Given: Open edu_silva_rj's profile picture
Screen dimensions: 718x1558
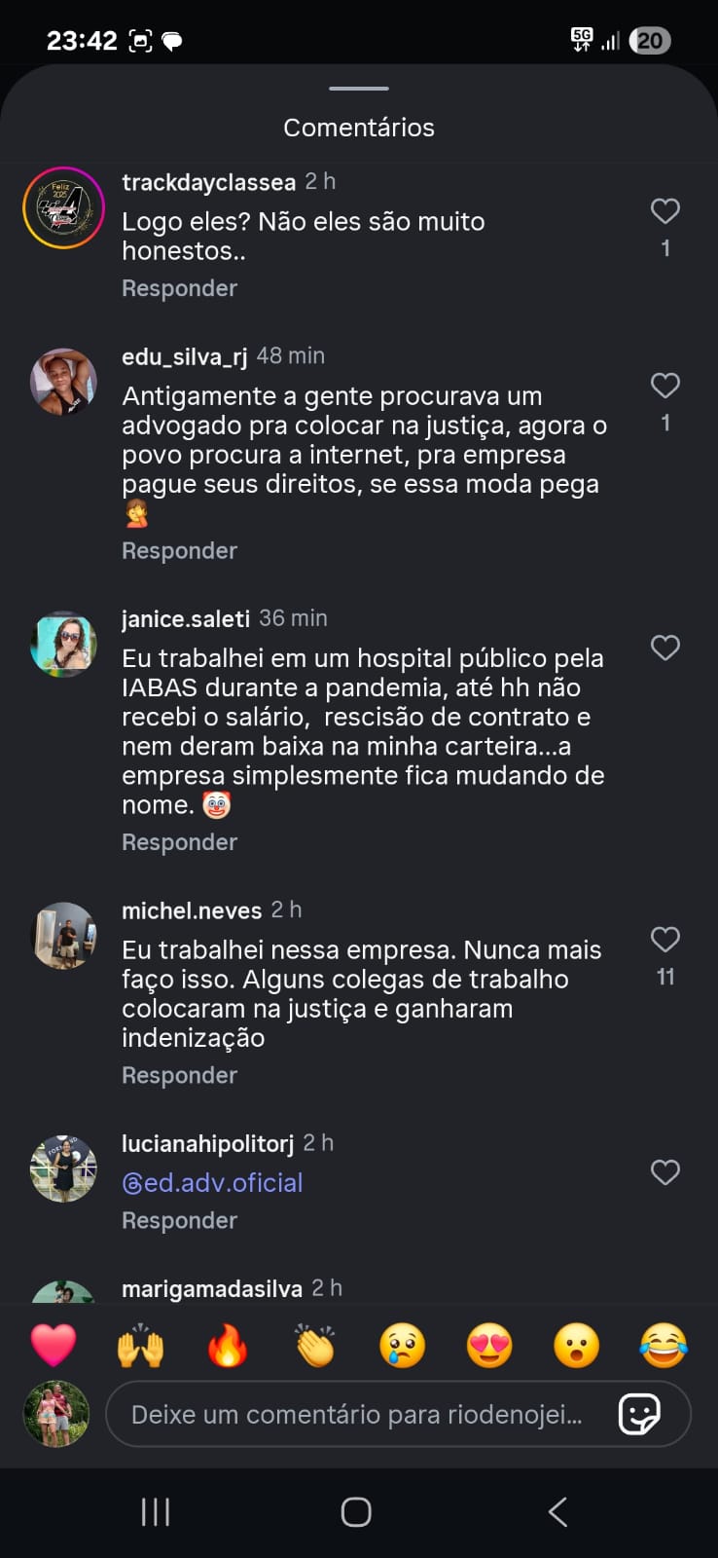Looking at the screenshot, I should [63, 383].
